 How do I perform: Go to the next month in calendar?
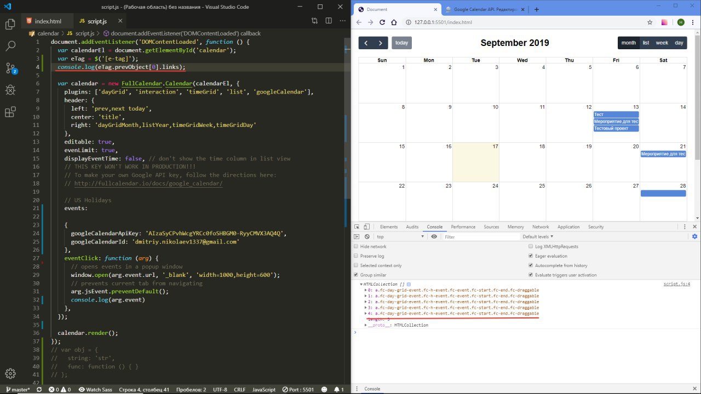pyautogui.click(x=381, y=43)
